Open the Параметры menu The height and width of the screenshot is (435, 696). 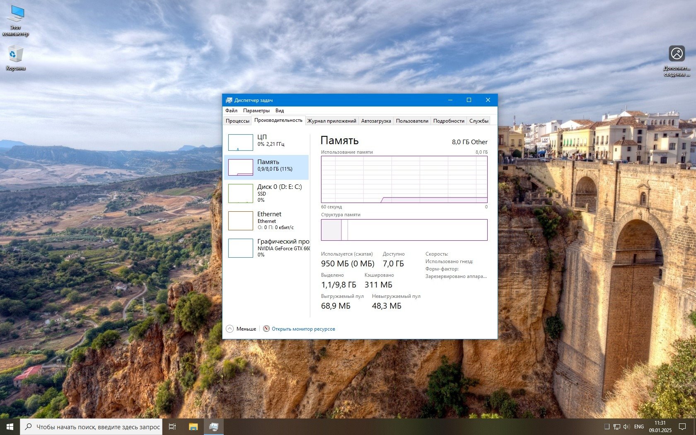pos(256,111)
